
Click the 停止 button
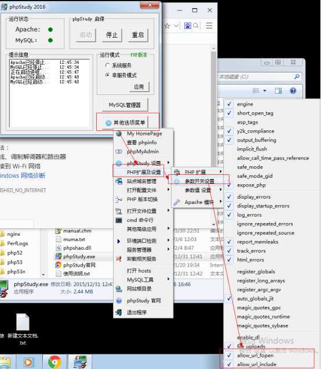[x=112, y=35]
